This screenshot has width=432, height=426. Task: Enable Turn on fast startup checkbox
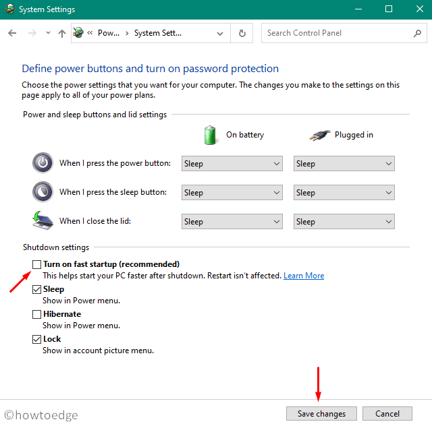tap(36, 264)
